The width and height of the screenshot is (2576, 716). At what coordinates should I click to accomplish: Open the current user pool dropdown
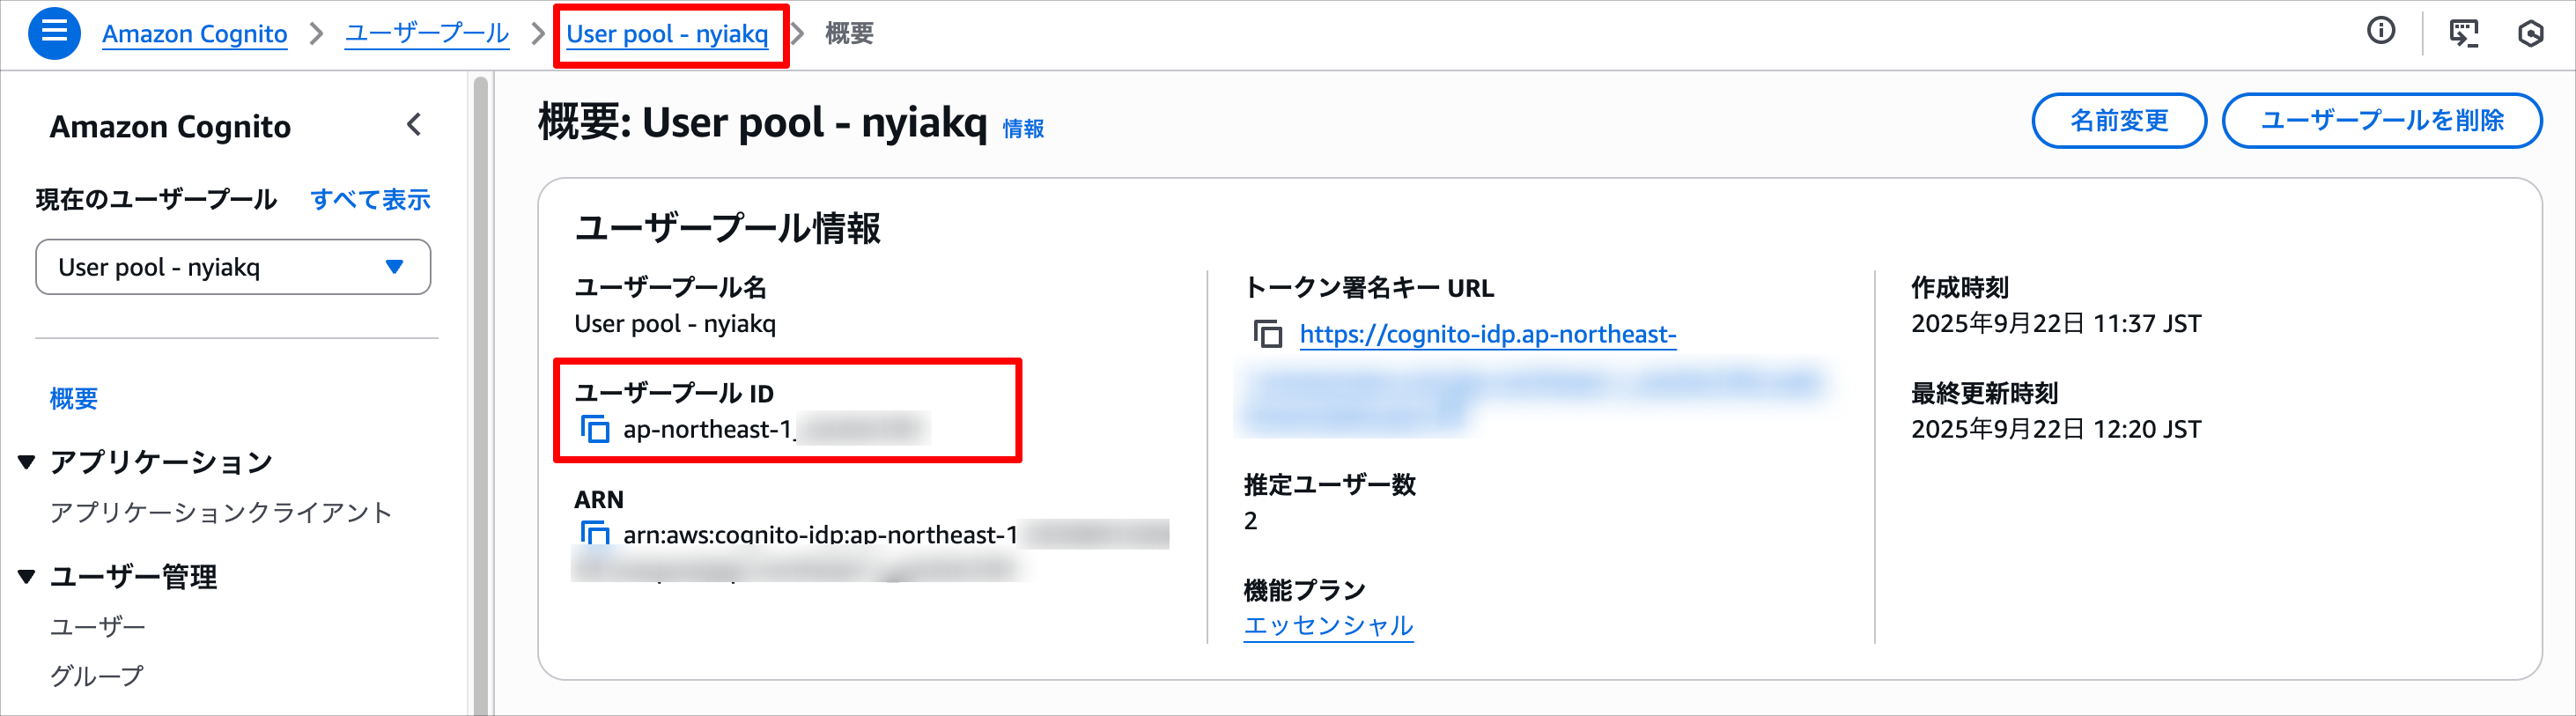pyautogui.click(x=233, y=267)
